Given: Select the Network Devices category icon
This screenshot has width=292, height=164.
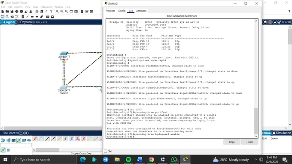Looking at the screenshot, I should [x=3, y=140].
